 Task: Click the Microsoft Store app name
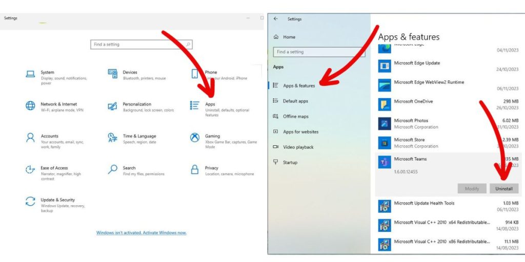coord(409,140)
